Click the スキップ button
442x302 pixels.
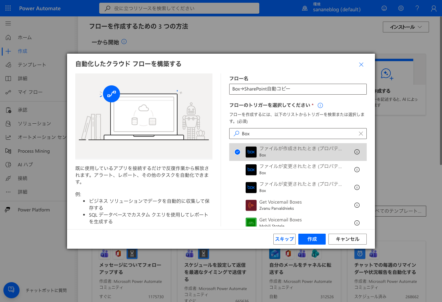(285, 239)
